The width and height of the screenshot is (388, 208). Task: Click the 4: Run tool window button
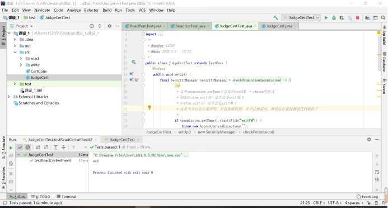(x=17, y=197)
